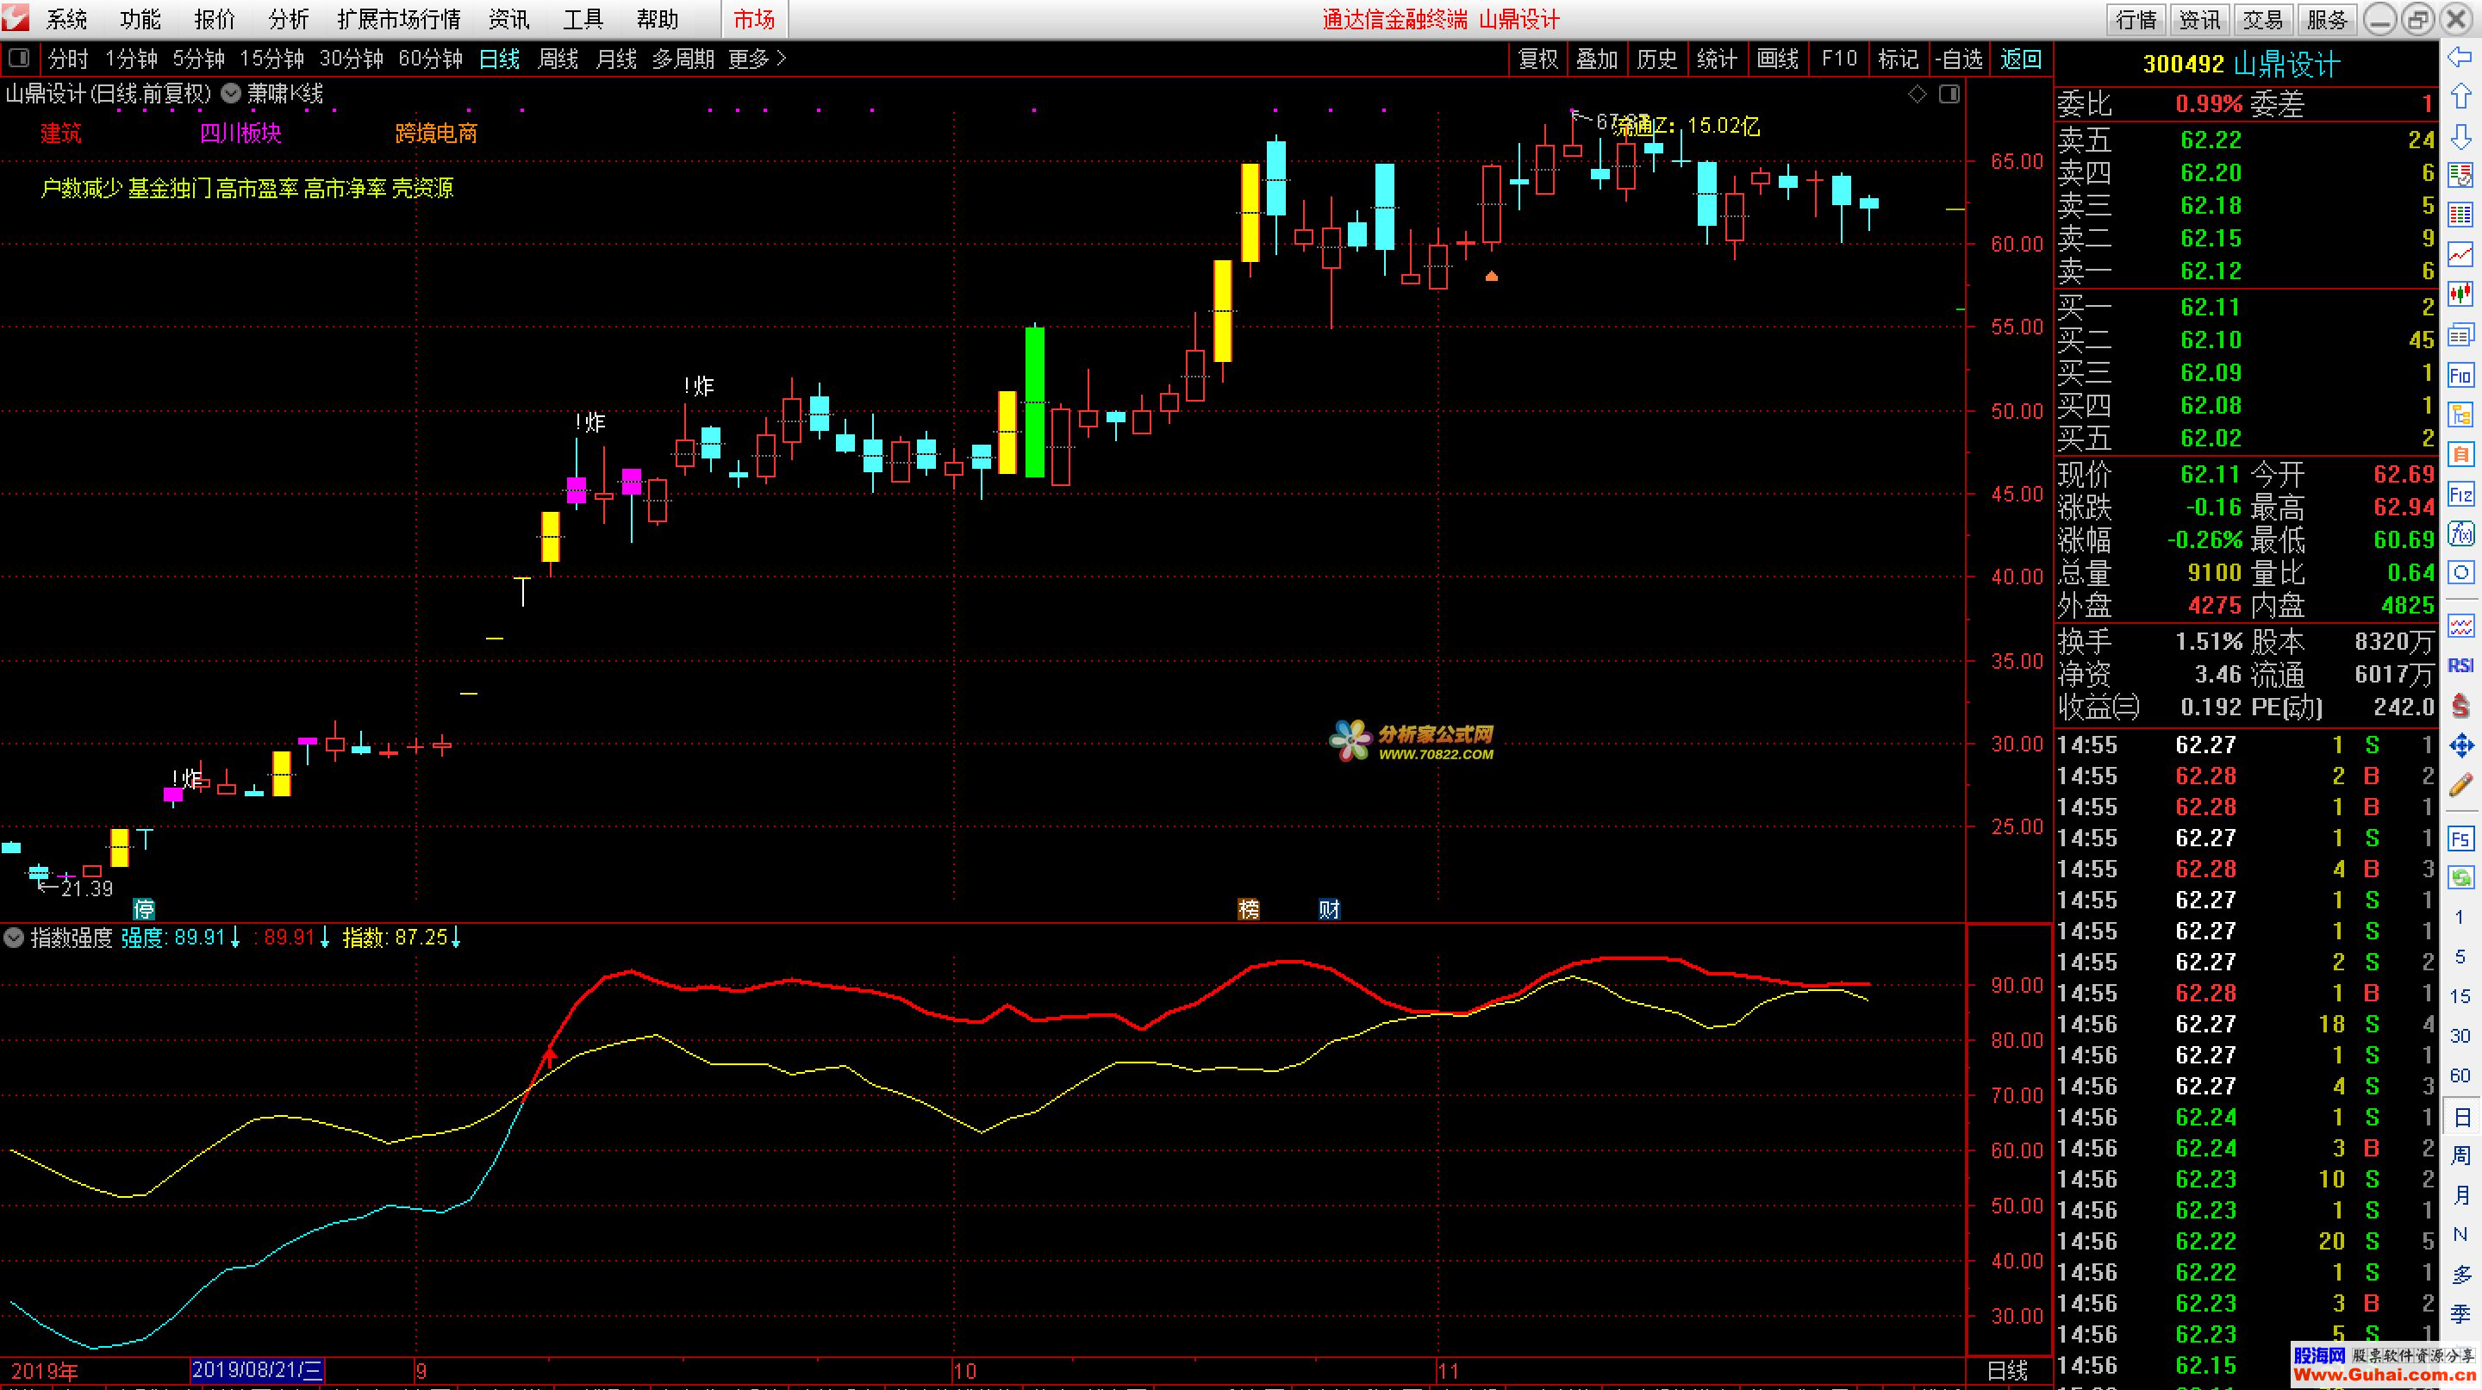The image size is (2482, 1390).
Task: Select the 市场 tab
Action: (x=754, y=19)
